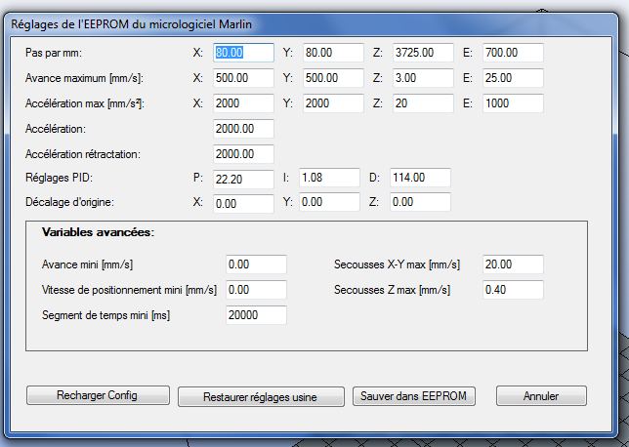This screenshot has width=629, height=447.
Task: Click the Accélération rétractation label
Action: [x=83, y=154]
